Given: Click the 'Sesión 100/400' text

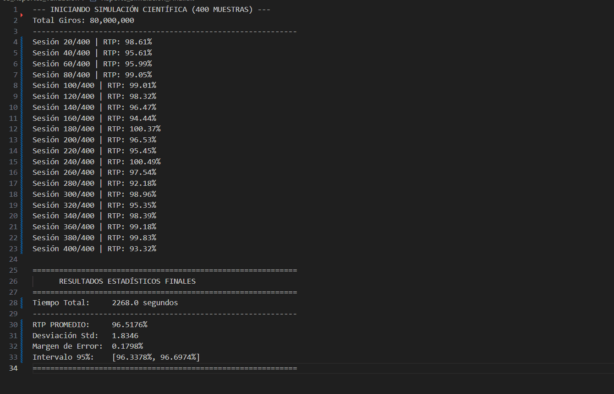Looking at the screenshot, I should click(64, 86).
